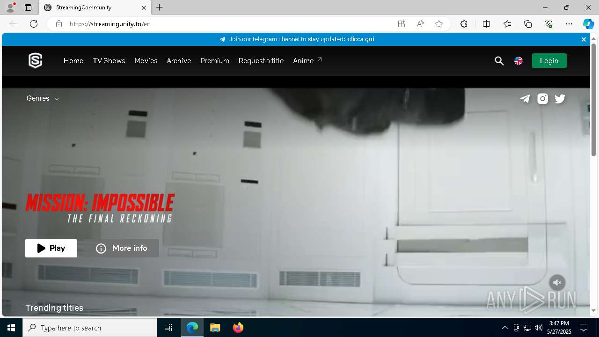Click the page vertical scrollbar thumb

(x=593, y=100)
